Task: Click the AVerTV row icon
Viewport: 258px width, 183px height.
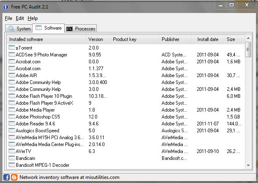Action: [x=12, y=151]
